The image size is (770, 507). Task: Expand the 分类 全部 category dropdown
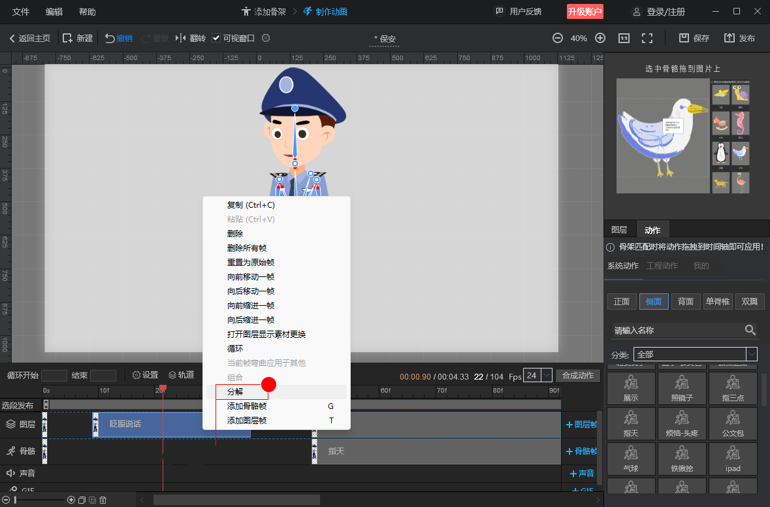point(752,354)
